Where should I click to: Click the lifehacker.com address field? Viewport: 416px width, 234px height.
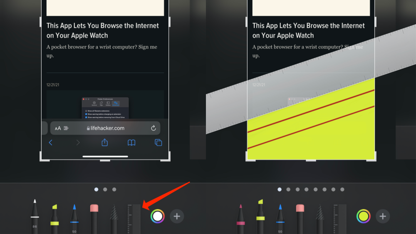[107, 128]
